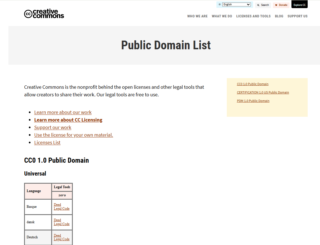320x245 pixels.
Task: Open the Licenses and Tools menu
Action: coord(253,16)
